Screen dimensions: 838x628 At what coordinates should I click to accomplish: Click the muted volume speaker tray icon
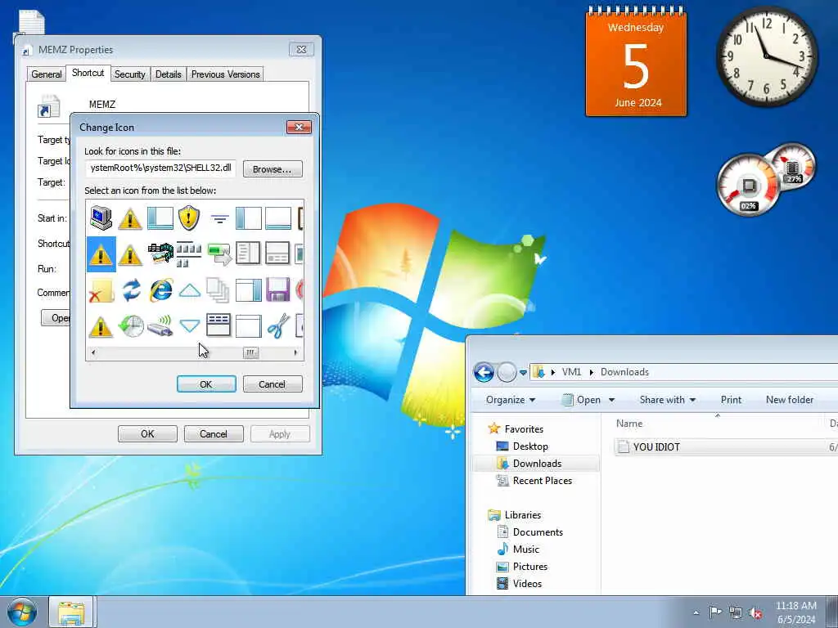coord(755,612)
